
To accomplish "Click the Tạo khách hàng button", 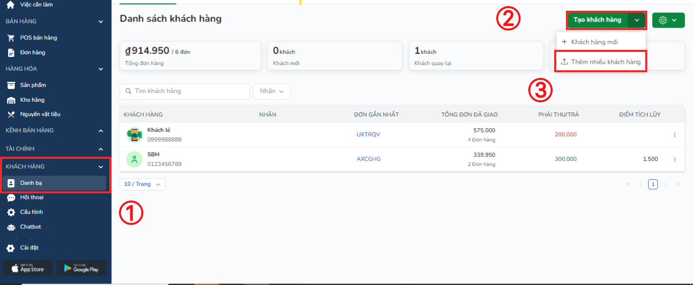I will click(597, 20).
